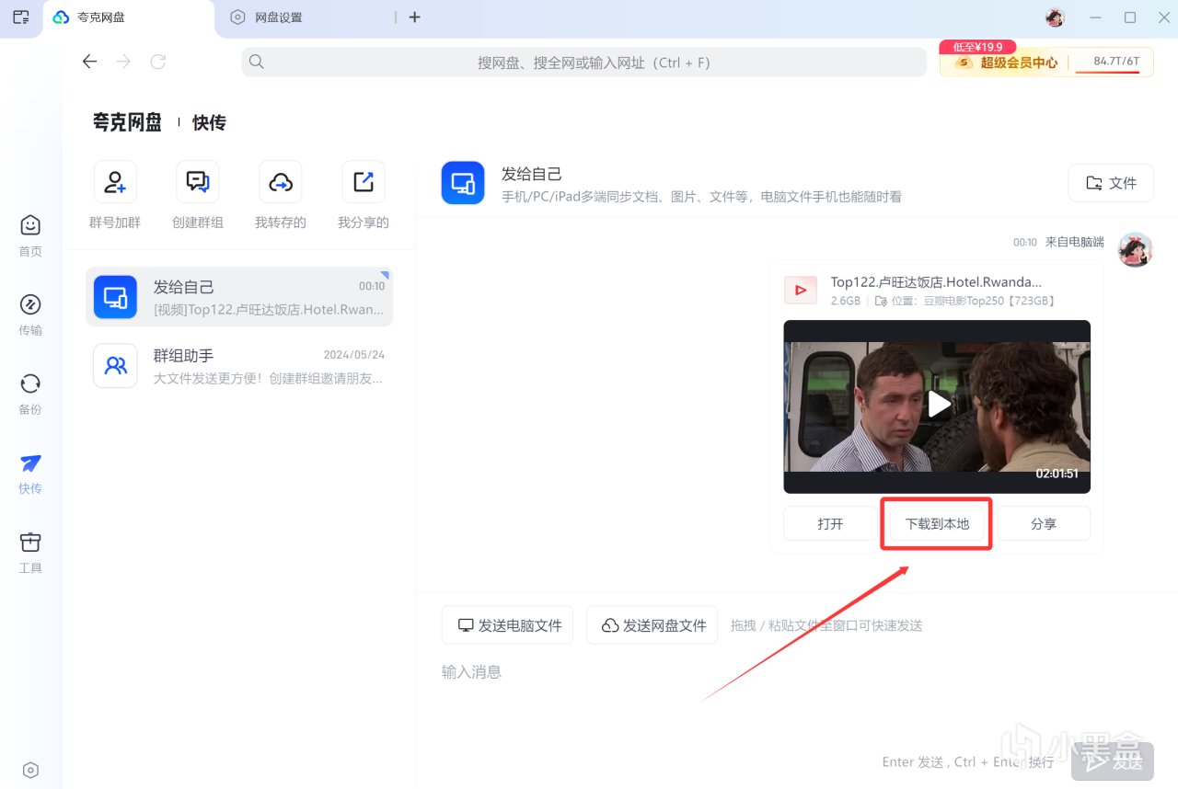Image resolution: width=1178 pixels, height=789 pixels.
Task: Open settings hexagon icon at sidebar bottom
Action: pos(30,770)
